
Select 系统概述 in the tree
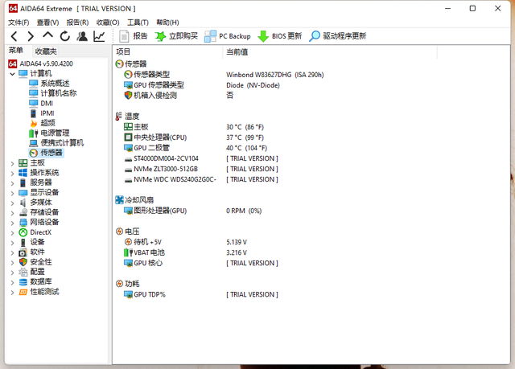[49, 84]
